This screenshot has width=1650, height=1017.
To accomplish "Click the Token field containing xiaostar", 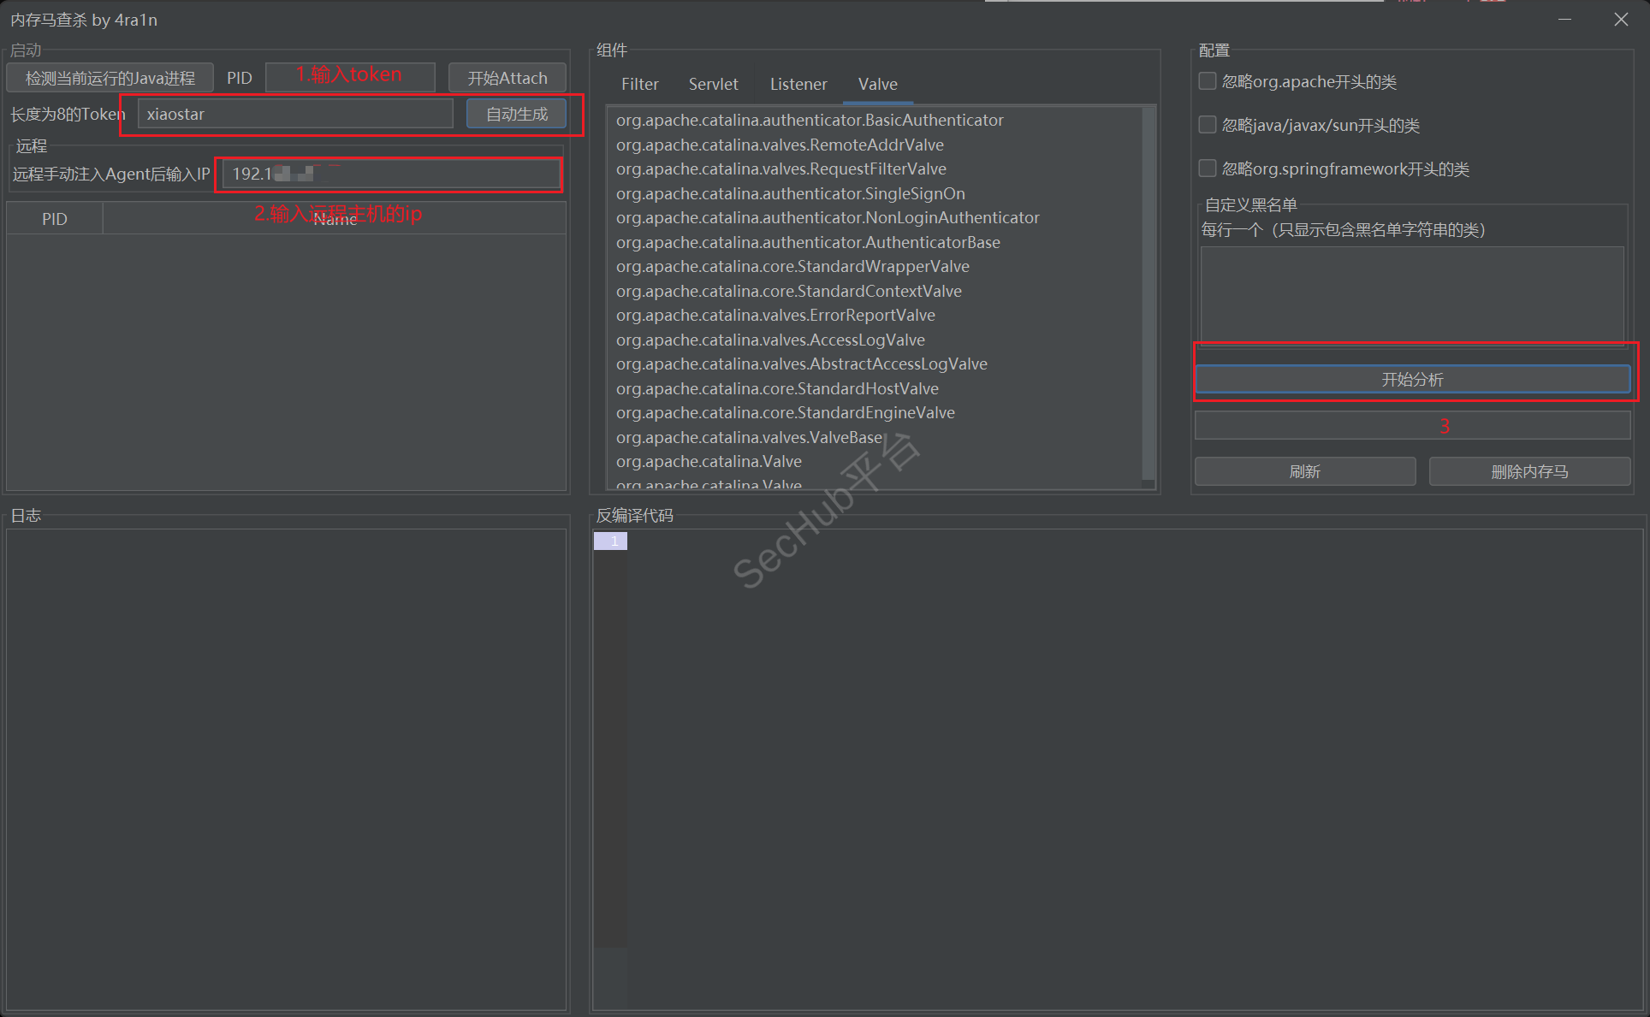I will point(294,114).
